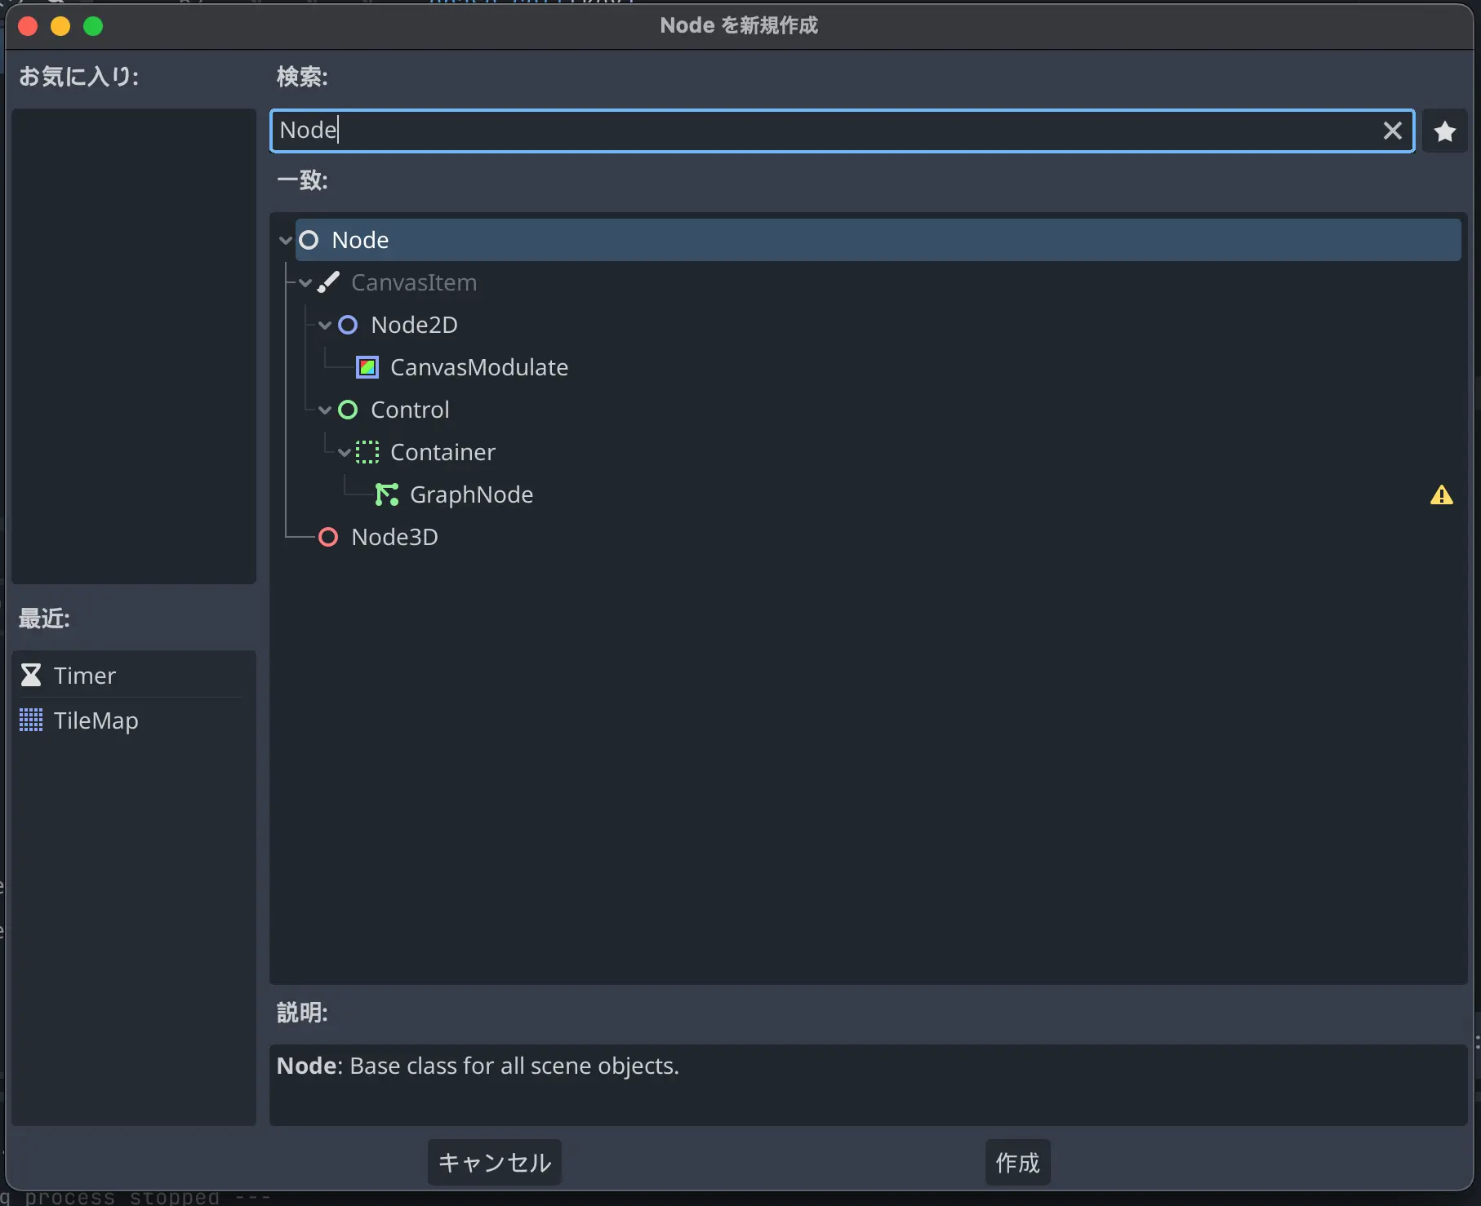Collapse the Container branch
Screen dimensions: 1481x1206
point(345,452)
